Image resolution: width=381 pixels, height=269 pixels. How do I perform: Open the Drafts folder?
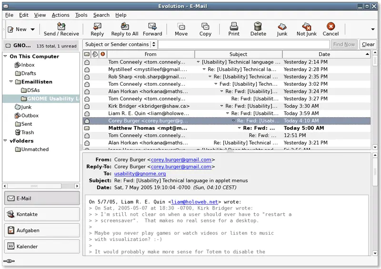(x=26, y=73)
